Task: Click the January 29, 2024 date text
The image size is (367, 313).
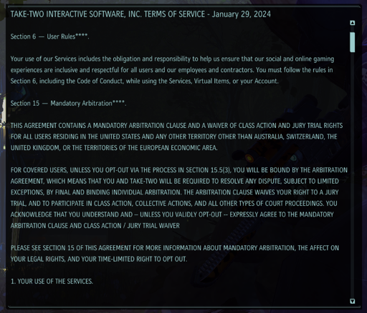Action: point(242,14)
